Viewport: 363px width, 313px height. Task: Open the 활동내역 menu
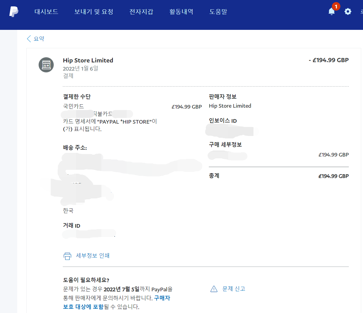pyautogui.click(x=181, y=12)
